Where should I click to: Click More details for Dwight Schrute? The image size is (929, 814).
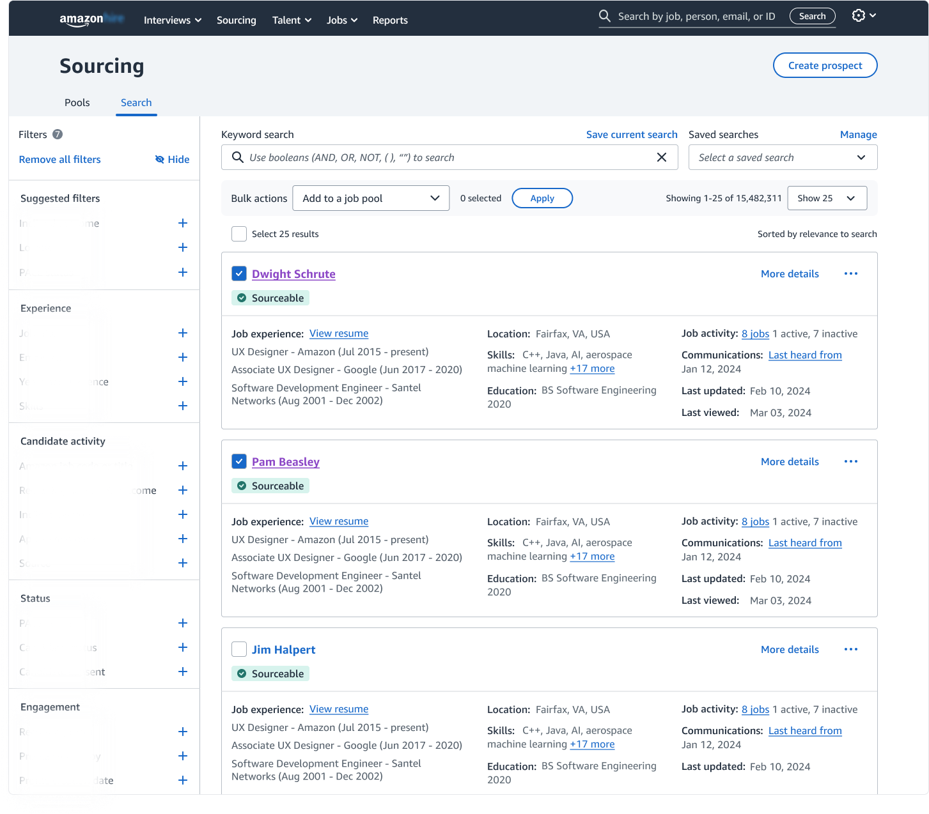coord(790,273)
